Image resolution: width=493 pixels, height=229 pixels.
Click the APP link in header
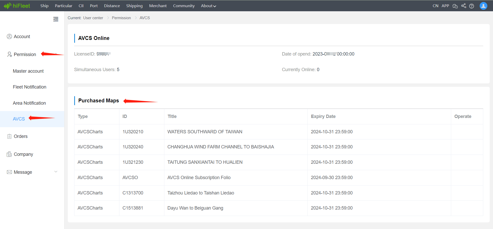click(x=445, y=6)
